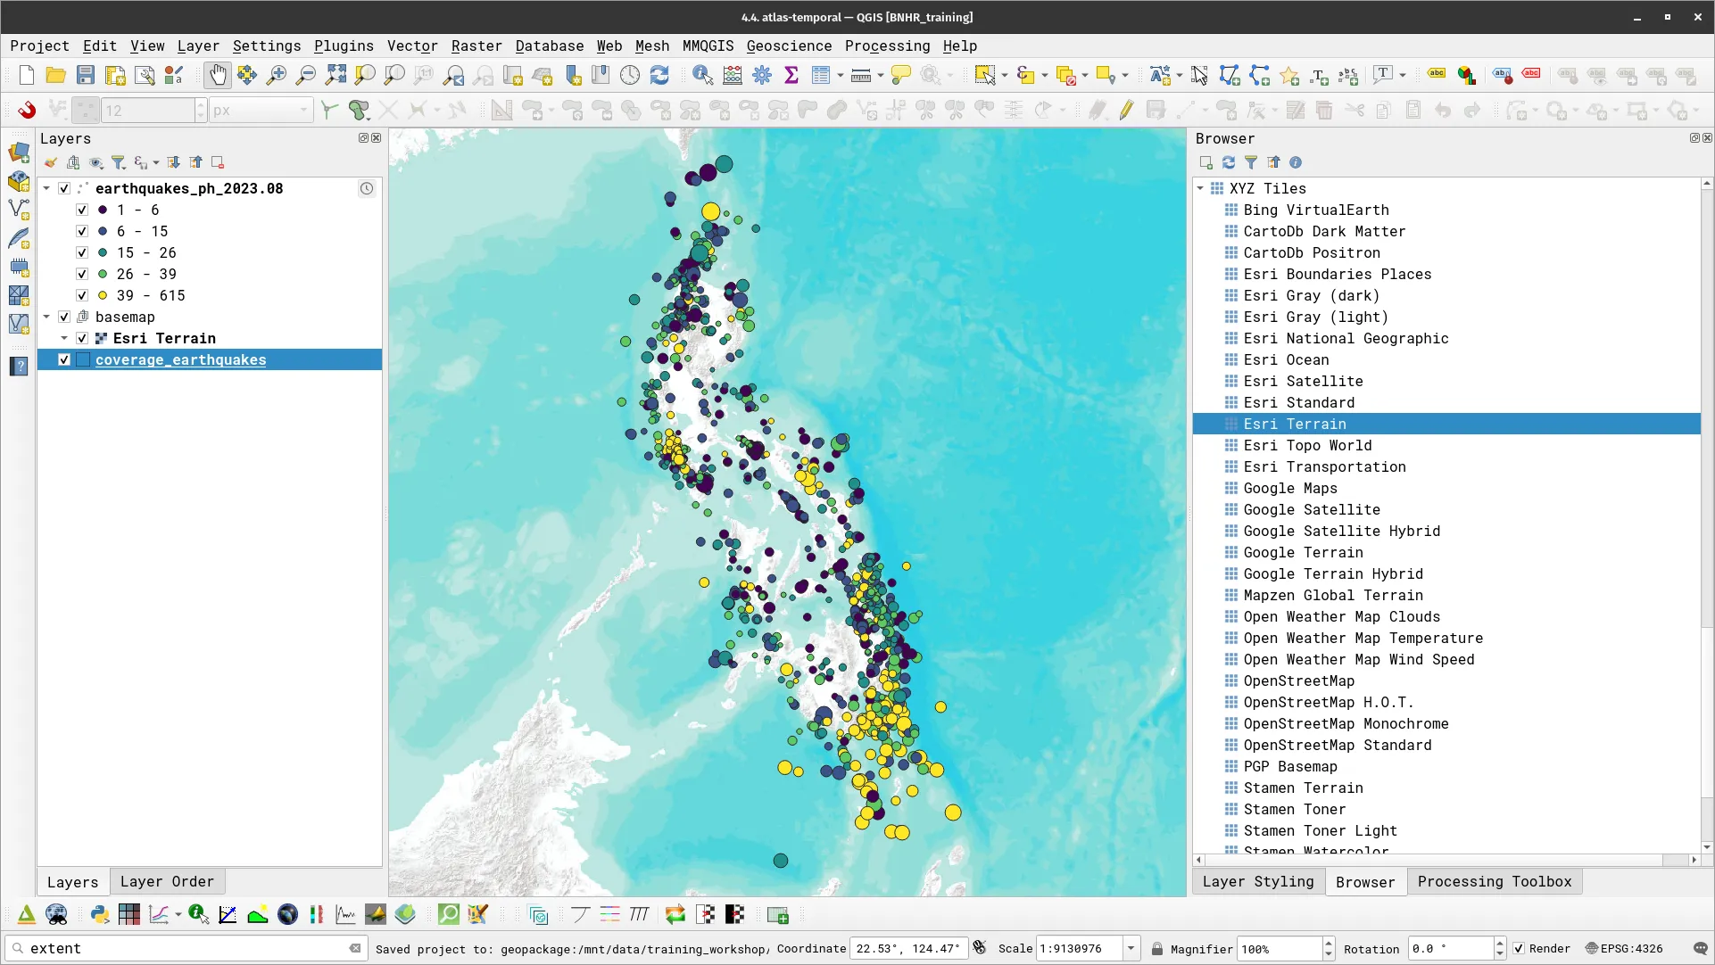Open the Python Console

click(99, 915)
